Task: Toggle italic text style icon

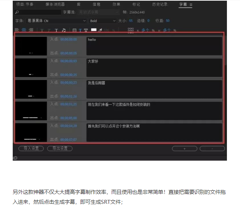Action: (49, 30)
